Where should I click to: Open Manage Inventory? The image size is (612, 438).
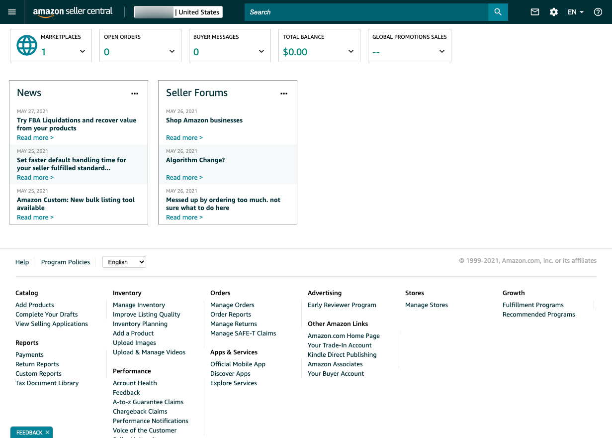[139, 305]
